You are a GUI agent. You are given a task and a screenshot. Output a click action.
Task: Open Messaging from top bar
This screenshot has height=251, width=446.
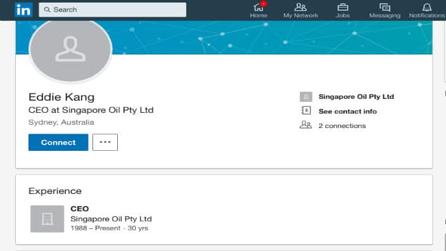click(385, 10)
